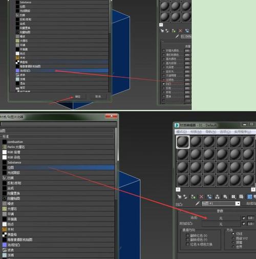Image resolution: width=256 pixels, height=259 pixels.
Task: Select 局部 XYZ radio button
Action: (x=233, y=238)
